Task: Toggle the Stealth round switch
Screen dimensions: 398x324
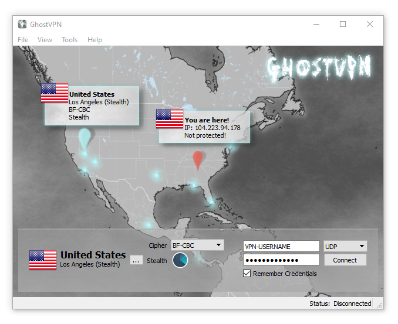Action: point(180,260)
